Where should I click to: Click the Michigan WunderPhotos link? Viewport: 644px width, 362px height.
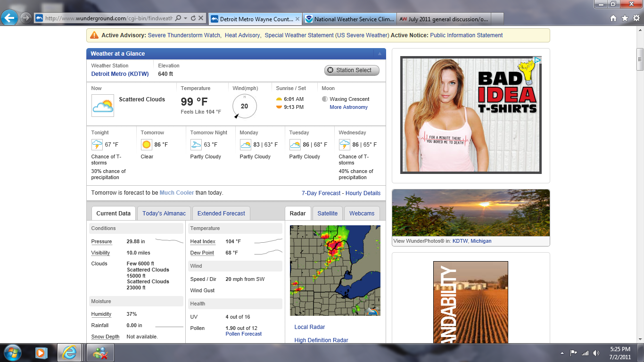pyautogui.click(x=481, y=241)
